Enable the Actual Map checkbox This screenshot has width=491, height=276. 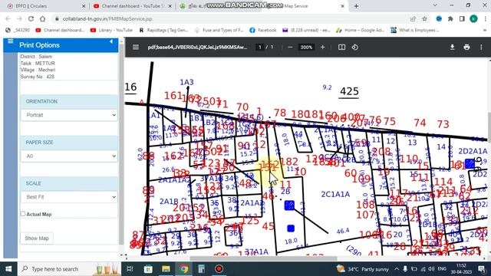point(23,214)
